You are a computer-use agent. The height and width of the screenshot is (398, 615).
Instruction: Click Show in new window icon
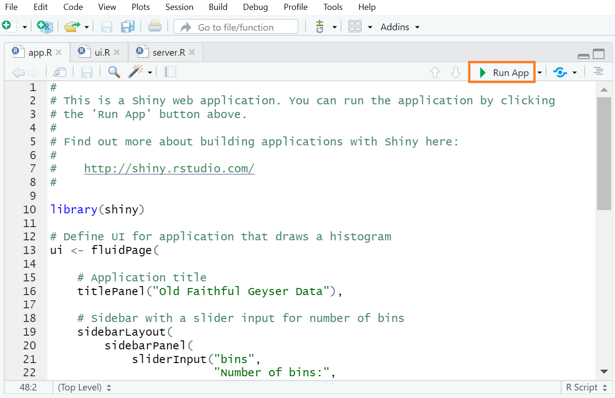[x=60, y=72]
